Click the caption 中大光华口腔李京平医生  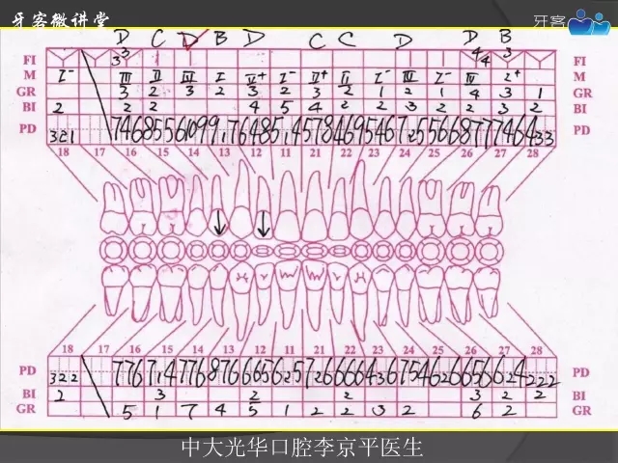[x=302, y=449]
